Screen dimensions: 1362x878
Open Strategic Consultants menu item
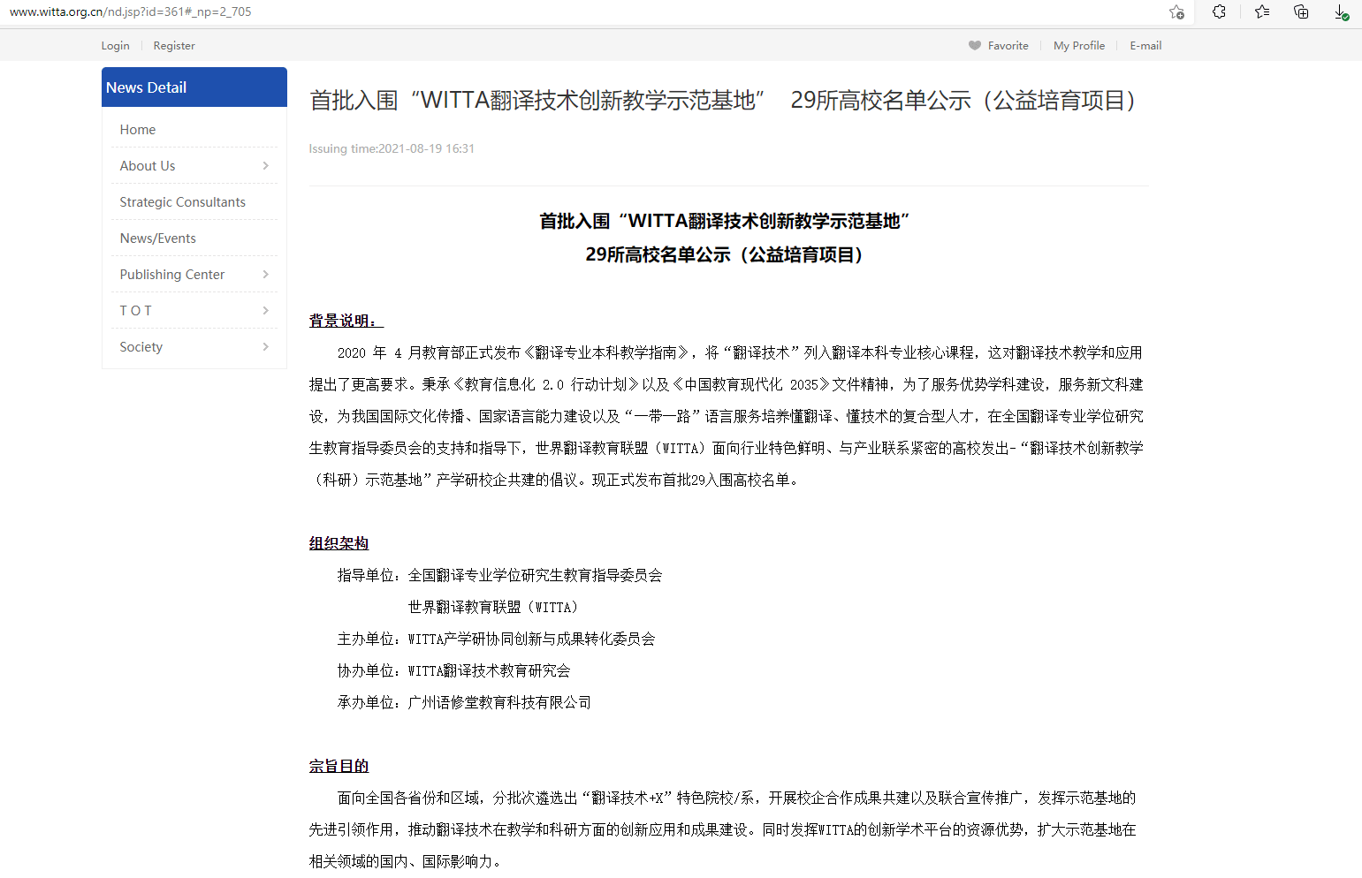click(183, 202)
